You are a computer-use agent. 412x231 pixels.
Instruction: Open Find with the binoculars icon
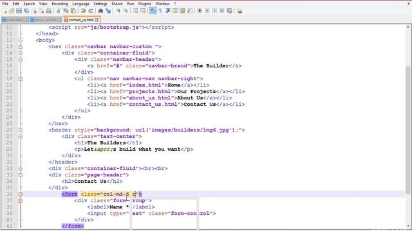[x=100, y=11]
